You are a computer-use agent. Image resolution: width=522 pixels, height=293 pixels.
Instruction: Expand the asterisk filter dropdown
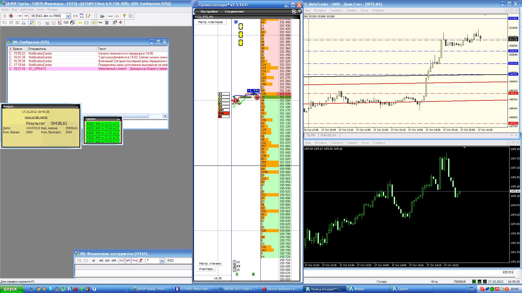tap(162, 260)
